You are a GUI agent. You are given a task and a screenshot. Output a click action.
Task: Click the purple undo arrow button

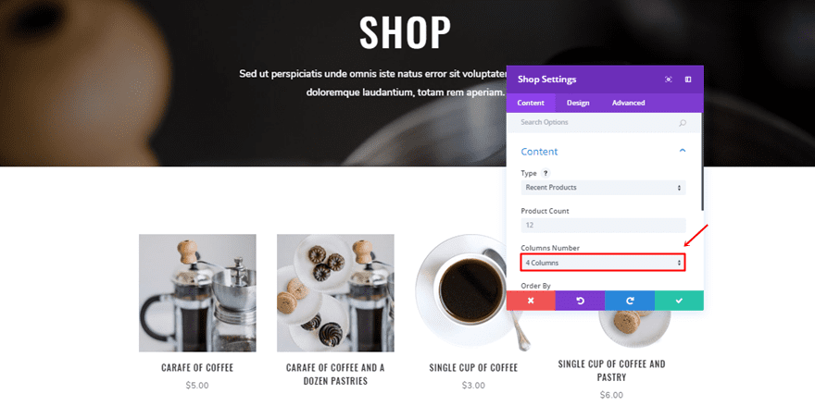pos(580,301)
